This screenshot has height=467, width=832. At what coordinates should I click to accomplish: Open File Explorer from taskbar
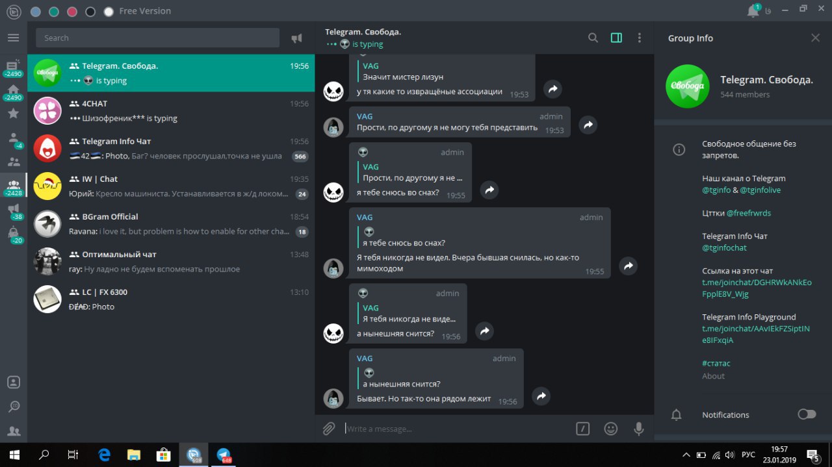(134, 455)
